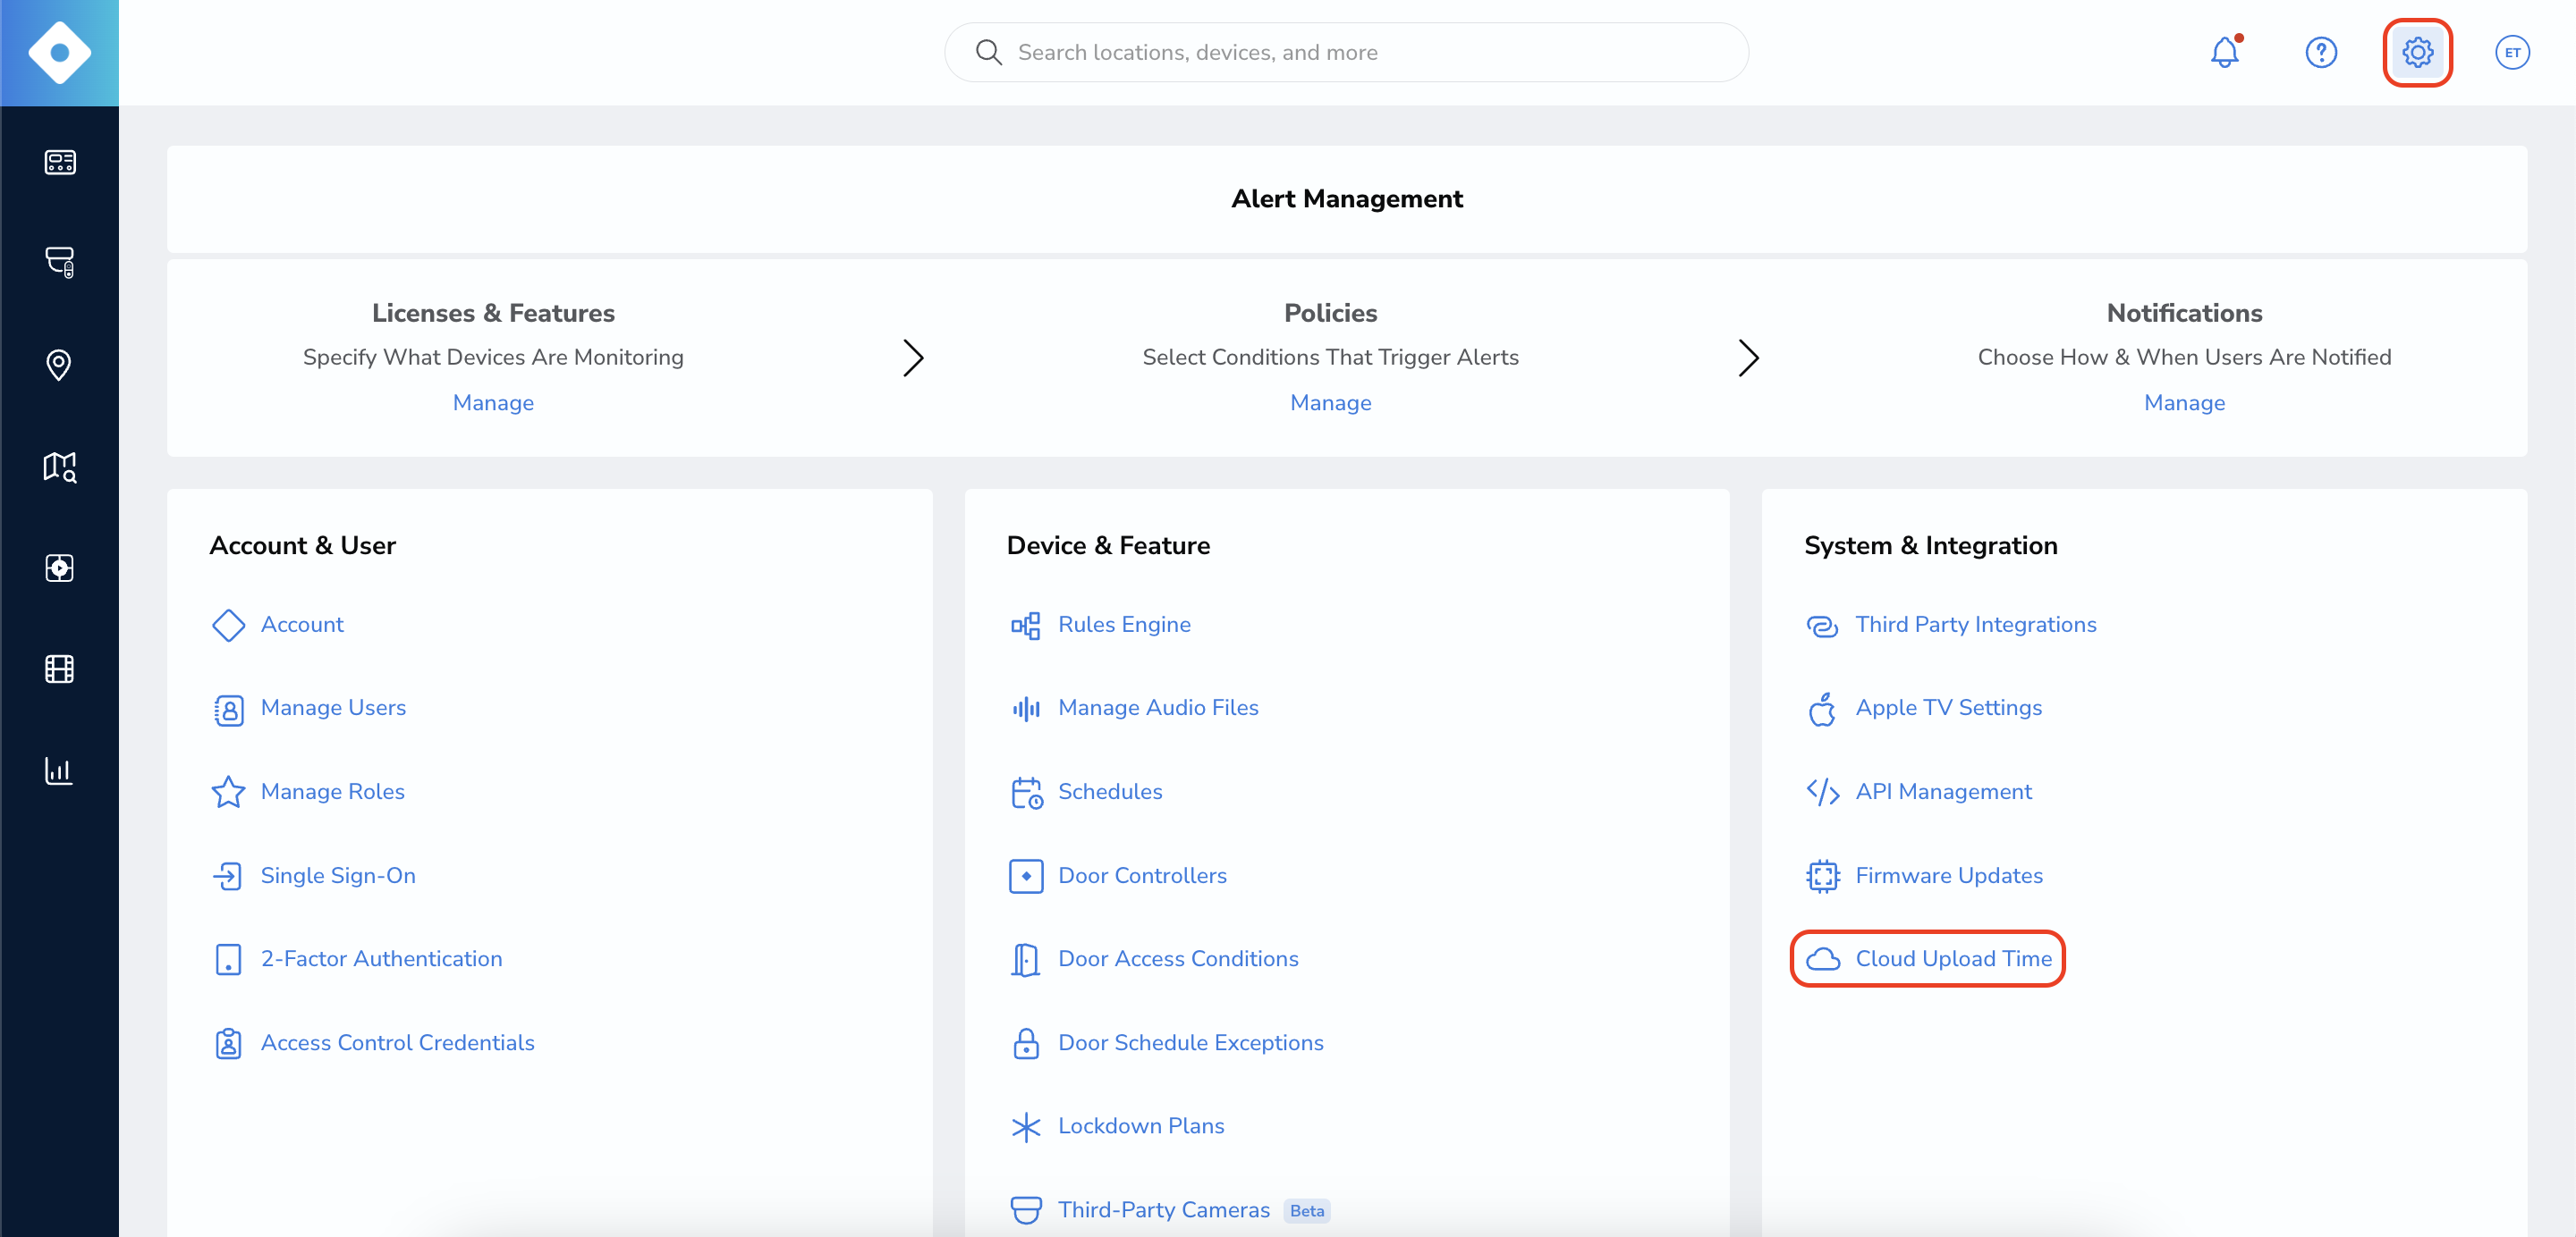Click the Schedules calendar icon

tap(1025, 793)
